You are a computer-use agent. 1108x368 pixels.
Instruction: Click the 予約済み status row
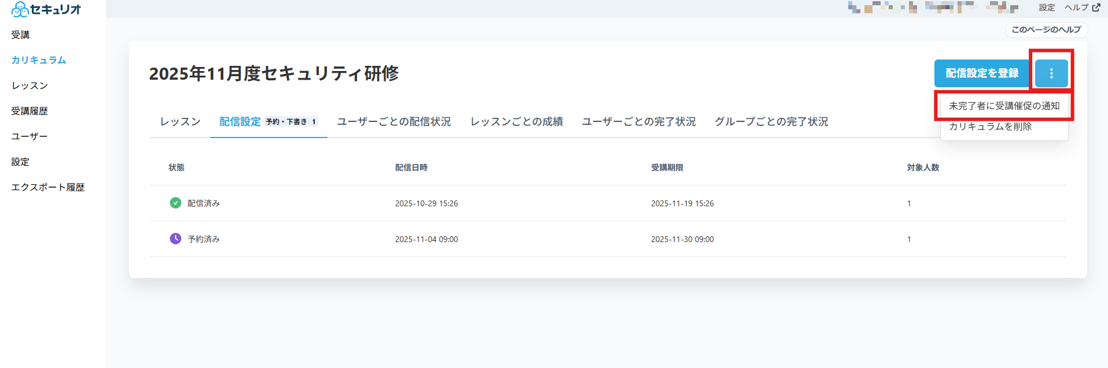pyautogui.click(x=608, y=239)
